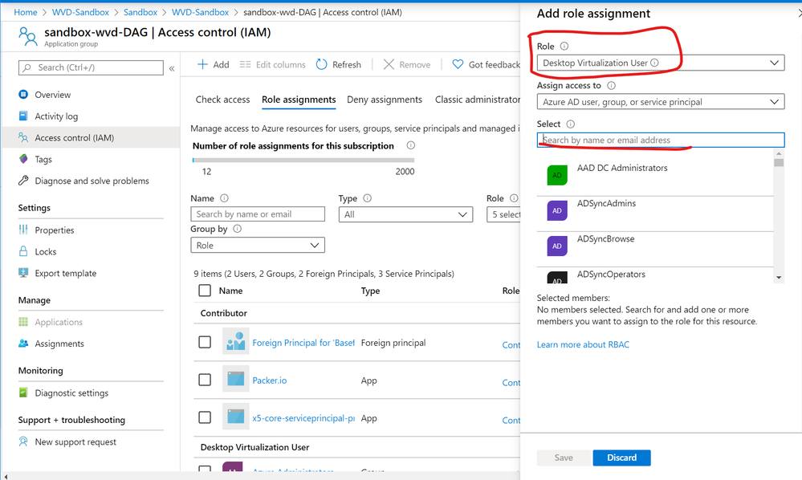Viewport: 802px width, 480px height.
Task: Tick the select-all checkbox in Name header
Action: (205, 291)
